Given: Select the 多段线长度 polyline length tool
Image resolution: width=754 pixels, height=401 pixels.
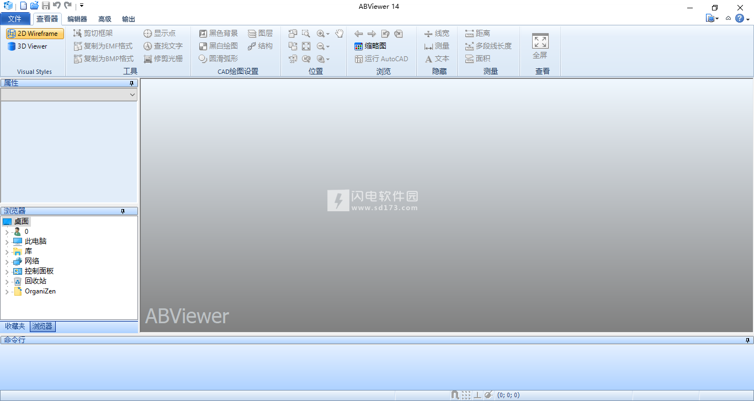Looking at the screenshot, I should [x=488, y=46].
